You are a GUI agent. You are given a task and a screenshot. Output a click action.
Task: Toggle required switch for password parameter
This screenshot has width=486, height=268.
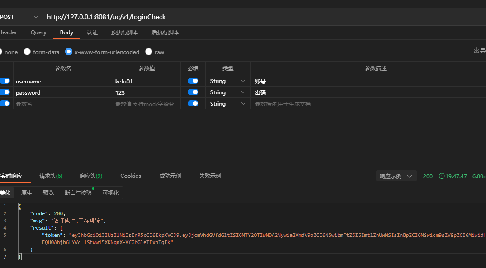click(193, 92)
